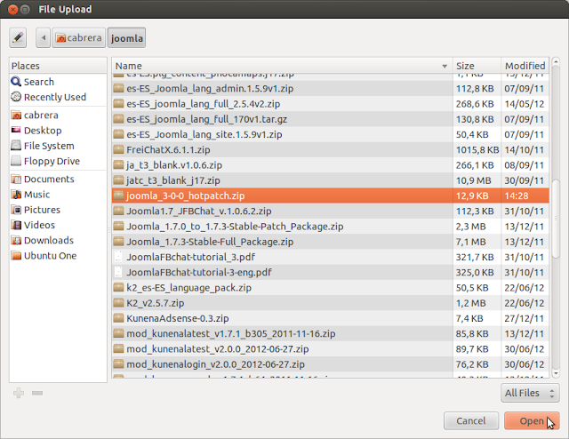Select the joomla path bar button
569x439 pixels.
126,37
